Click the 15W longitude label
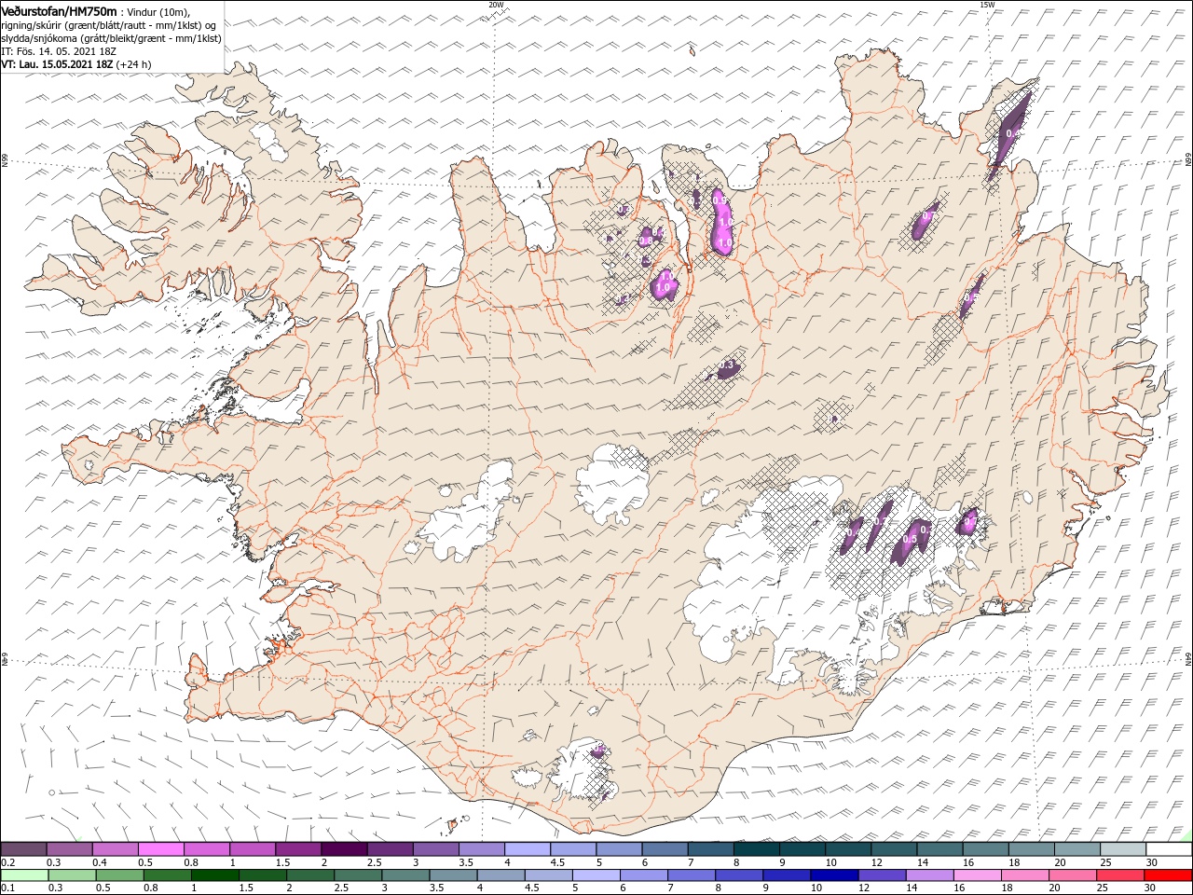This screenshot has width=1193, height=895. [987, 5]
